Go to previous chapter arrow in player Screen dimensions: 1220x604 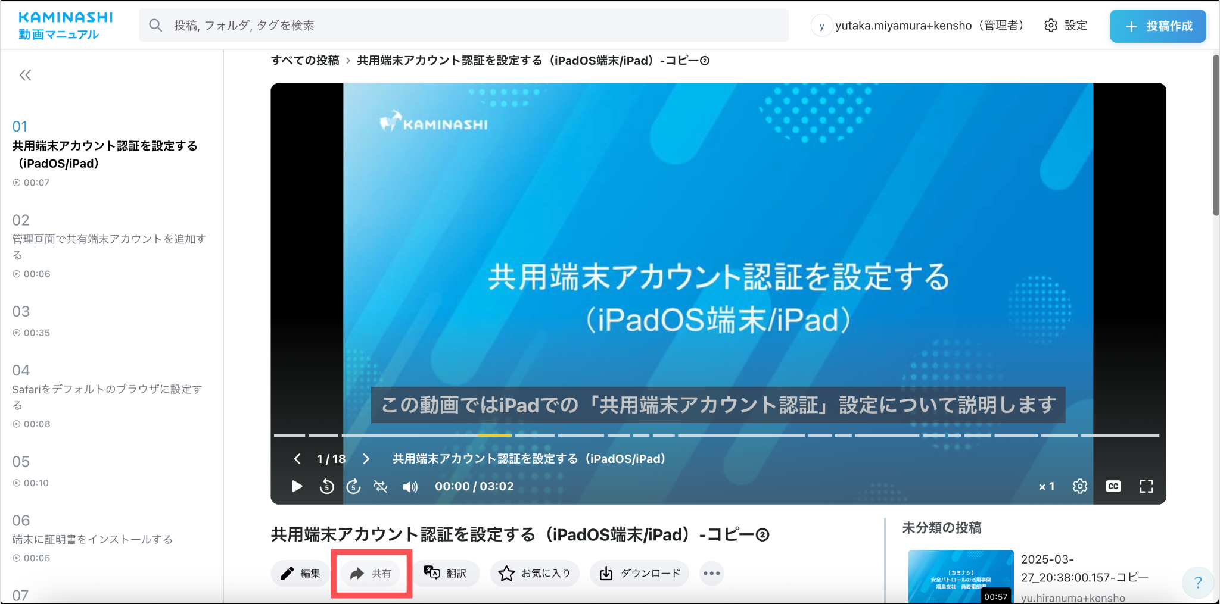point(297,459)
